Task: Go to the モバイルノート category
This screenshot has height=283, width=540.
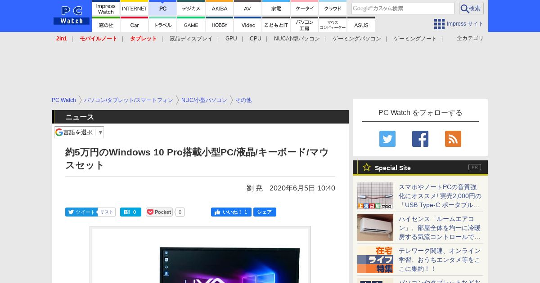Action: (99, 39)
